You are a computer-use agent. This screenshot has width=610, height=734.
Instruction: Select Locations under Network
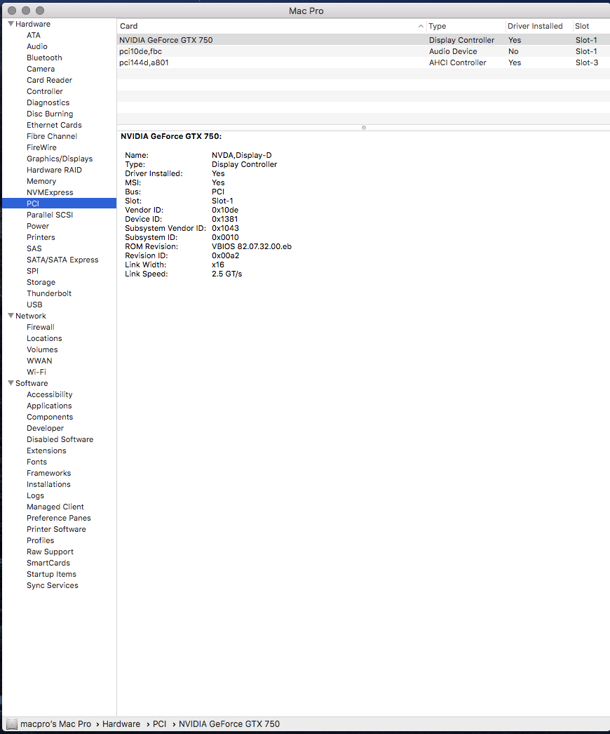[x=44, y=338]
